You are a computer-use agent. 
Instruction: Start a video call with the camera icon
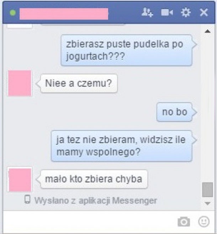(167, 12)
